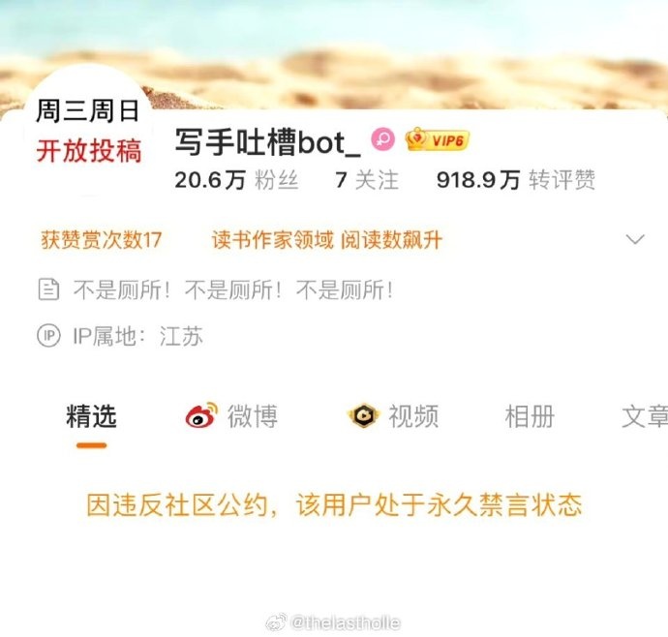Select the 文章 tab
668x637 pixels.
[x=645, y=416]
